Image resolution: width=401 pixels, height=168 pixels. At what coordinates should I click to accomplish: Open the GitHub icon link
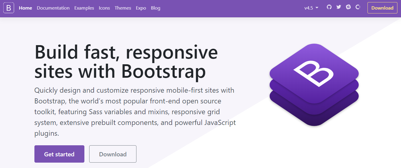pos(329,7)
